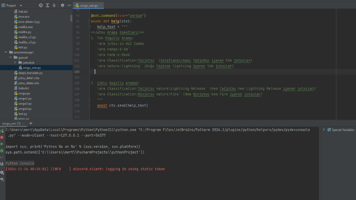Viewport: 356px width, 200px height.
Task: Click the 'await' keyword on line 109
Action: point(102,105)
